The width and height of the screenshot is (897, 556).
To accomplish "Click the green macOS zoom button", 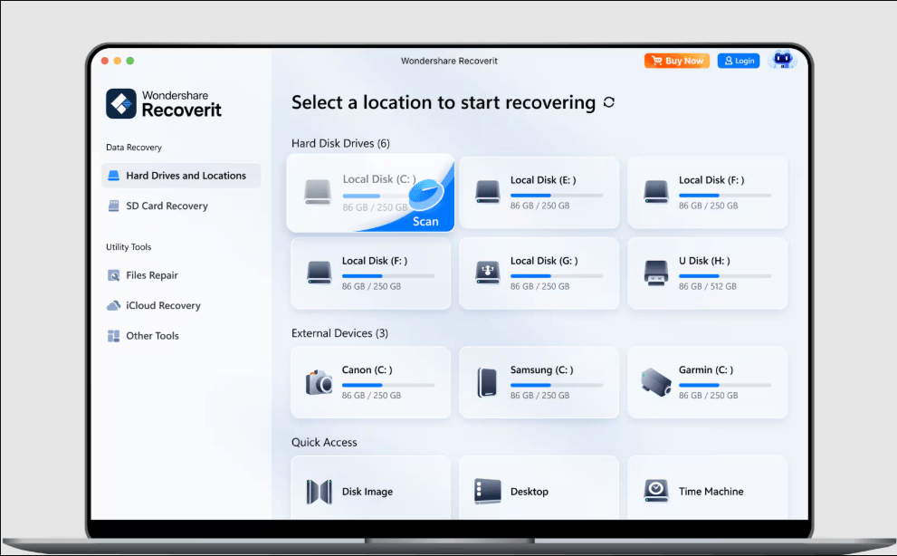I will click(130, 61).
